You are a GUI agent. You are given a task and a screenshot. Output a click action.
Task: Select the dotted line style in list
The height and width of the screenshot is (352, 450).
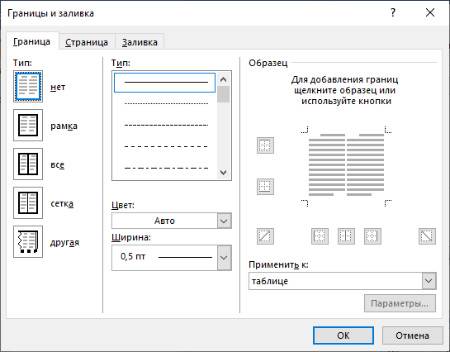point(165,103)
